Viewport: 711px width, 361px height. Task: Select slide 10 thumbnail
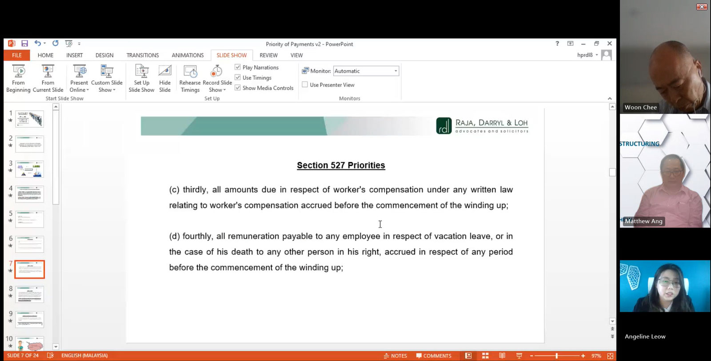pos(30,343)
